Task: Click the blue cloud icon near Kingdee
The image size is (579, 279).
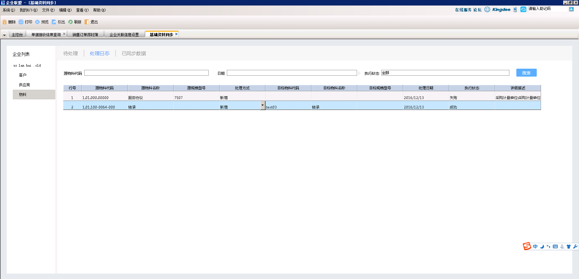Action: point(523,9)
